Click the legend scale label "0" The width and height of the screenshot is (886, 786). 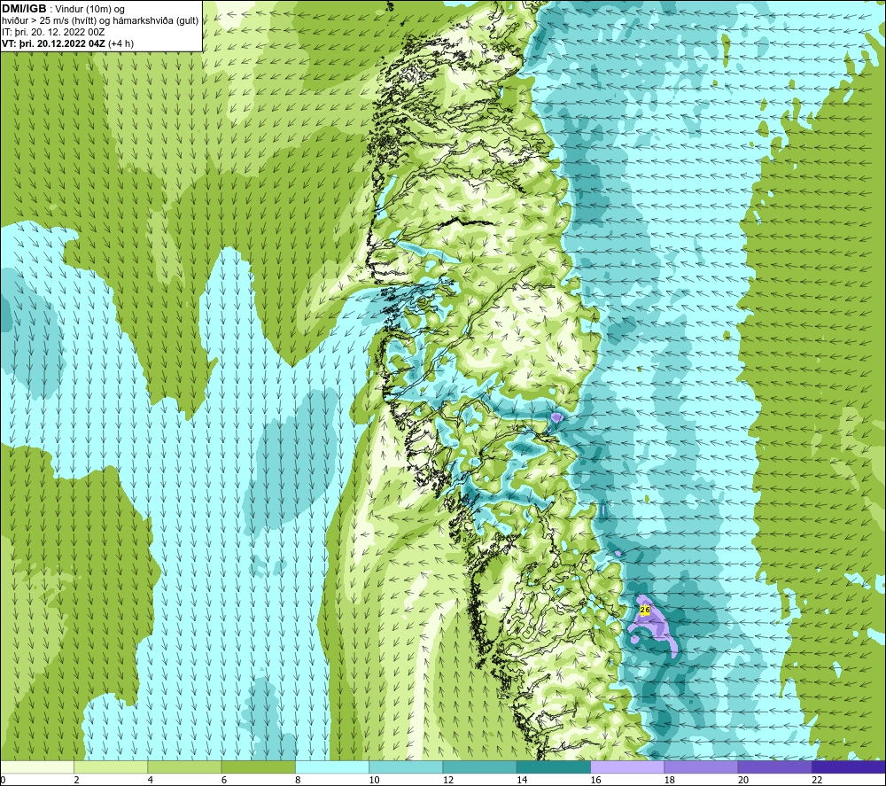point(4,781)
